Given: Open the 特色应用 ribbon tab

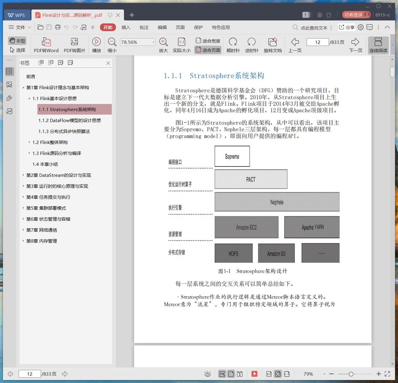Looking at the screenshot, I should (221, 27).
